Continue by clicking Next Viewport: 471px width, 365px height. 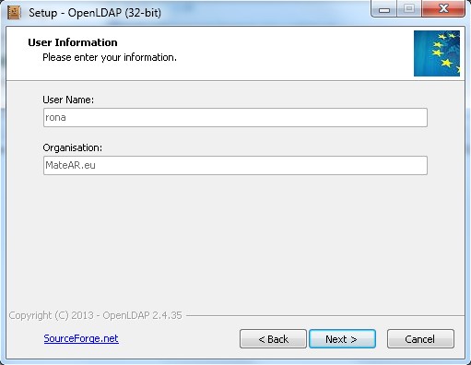pos(342,339)
